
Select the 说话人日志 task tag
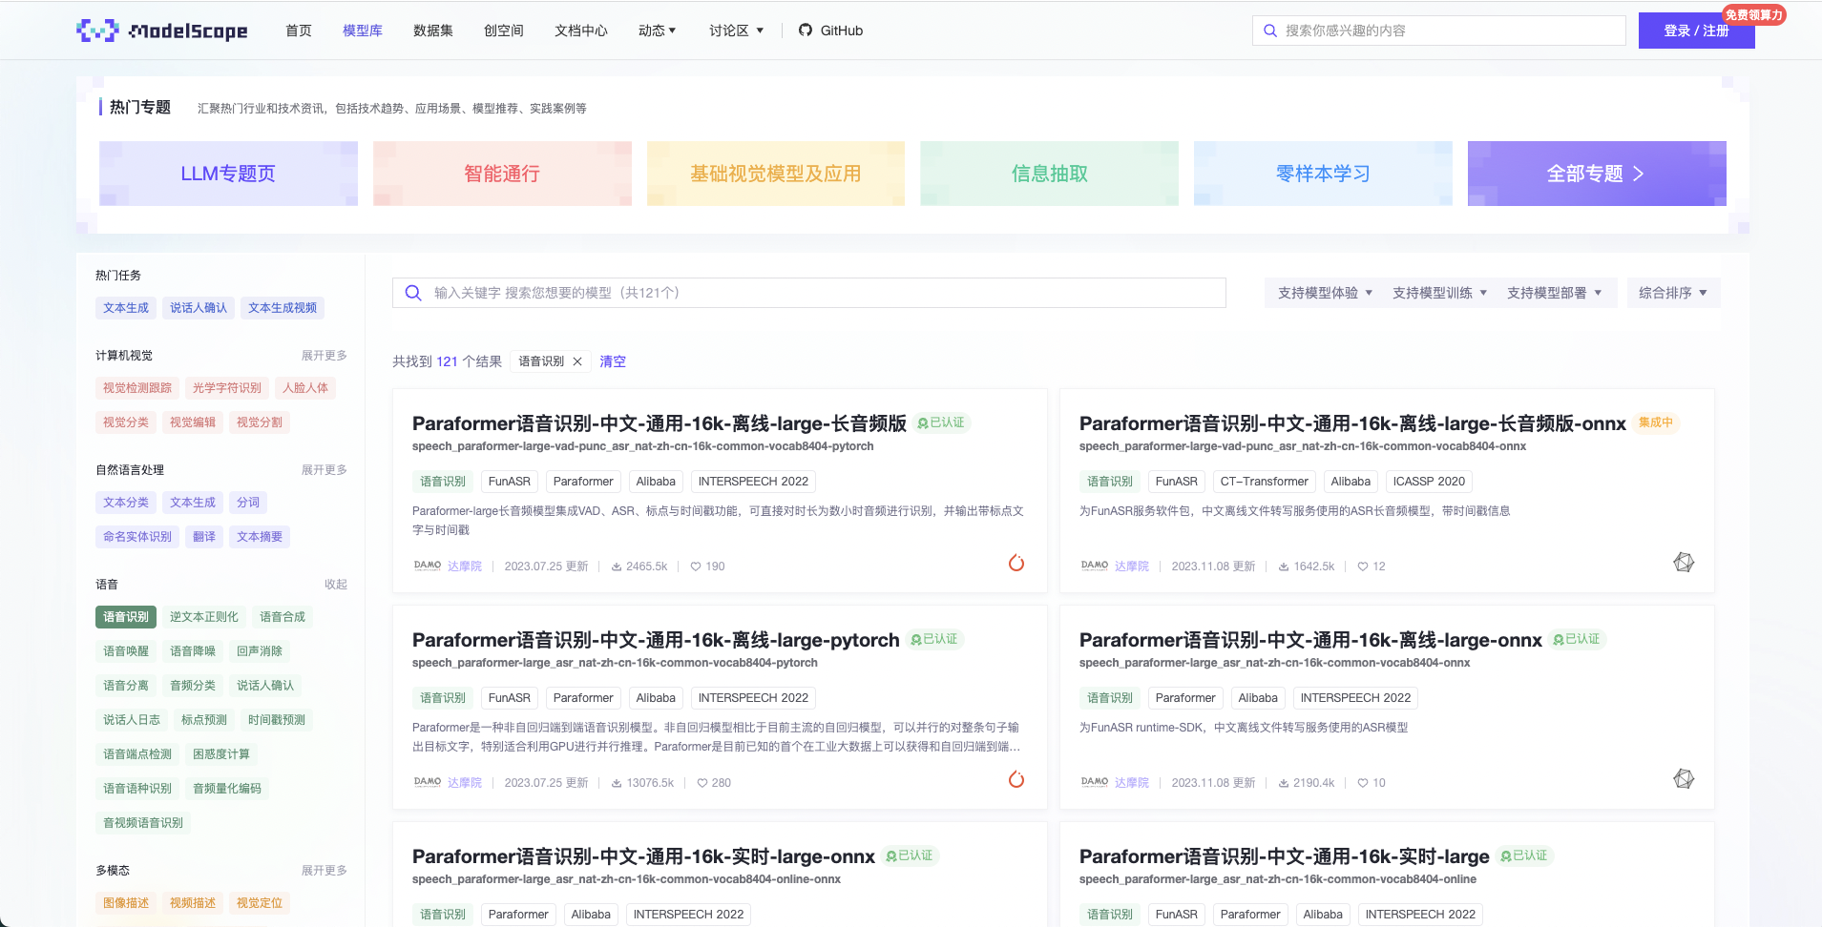point(132,720)
